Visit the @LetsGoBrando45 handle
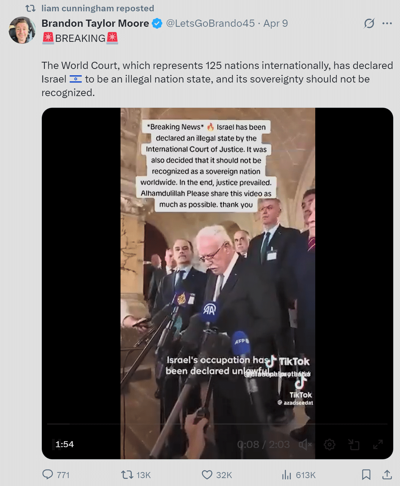 click(x=211, y=23)
